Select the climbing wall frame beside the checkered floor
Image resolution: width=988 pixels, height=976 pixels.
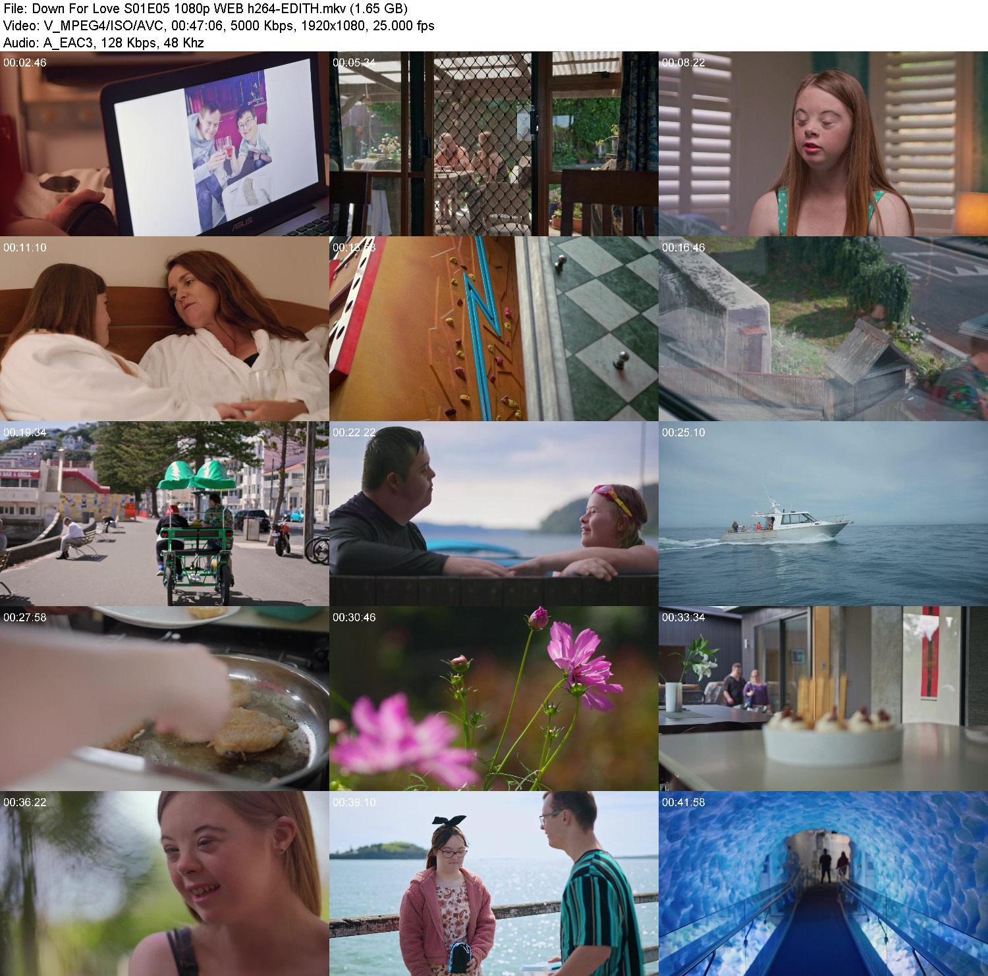[494, 328]
